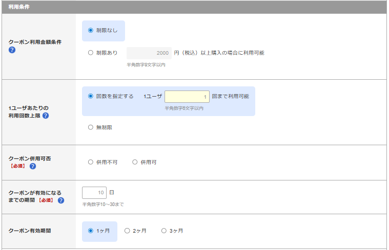The width and height of the screenshot is (389, 250).
Task: Select 回数を指定する radio button
Action: [x=91, y=96]
